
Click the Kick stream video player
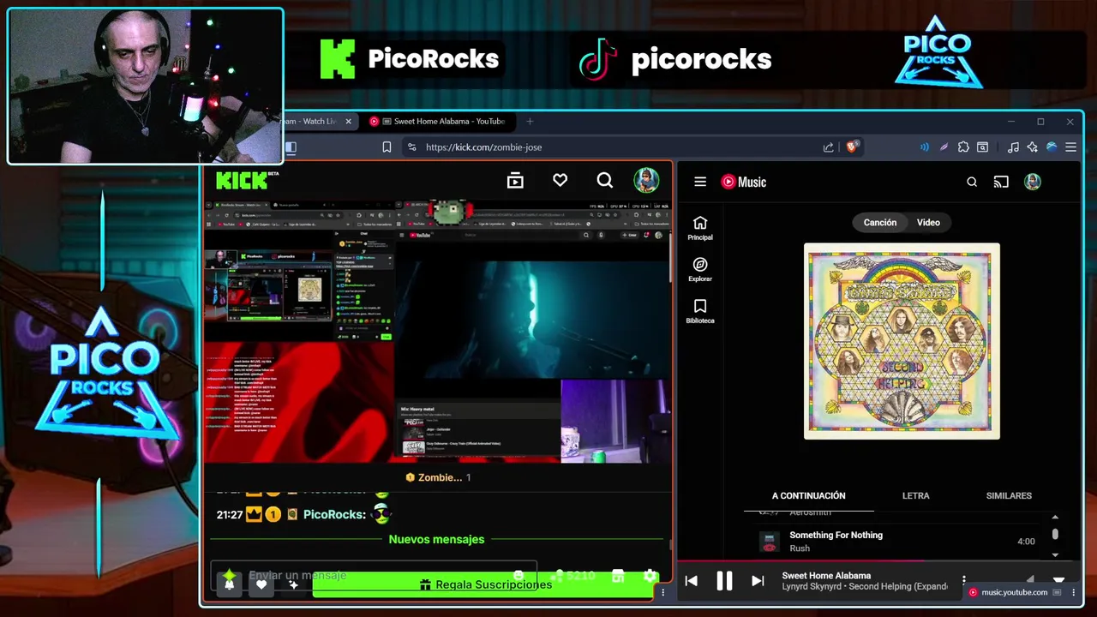click(x=437, y=332)
